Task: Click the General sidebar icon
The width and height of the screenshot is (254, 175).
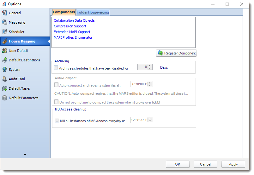Action: coord(4,13)
